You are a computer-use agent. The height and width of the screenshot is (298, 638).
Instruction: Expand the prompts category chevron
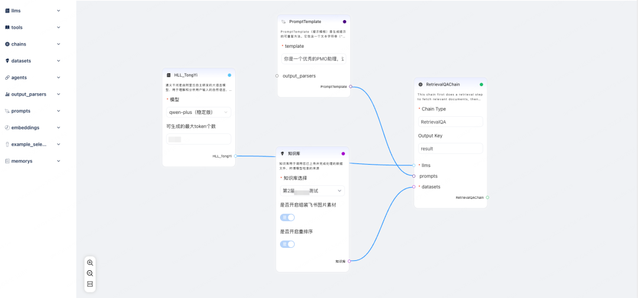(58, 110)
